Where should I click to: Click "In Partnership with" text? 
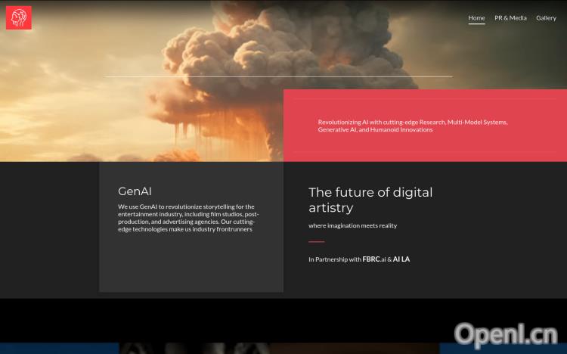[x=334, y=259]
